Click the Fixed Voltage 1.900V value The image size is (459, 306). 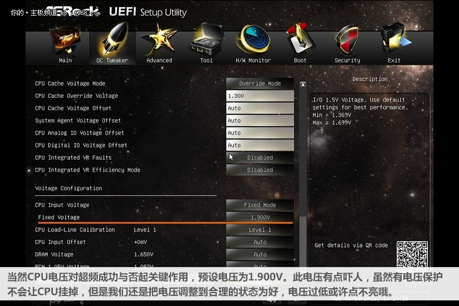click(x=260, y=218)
